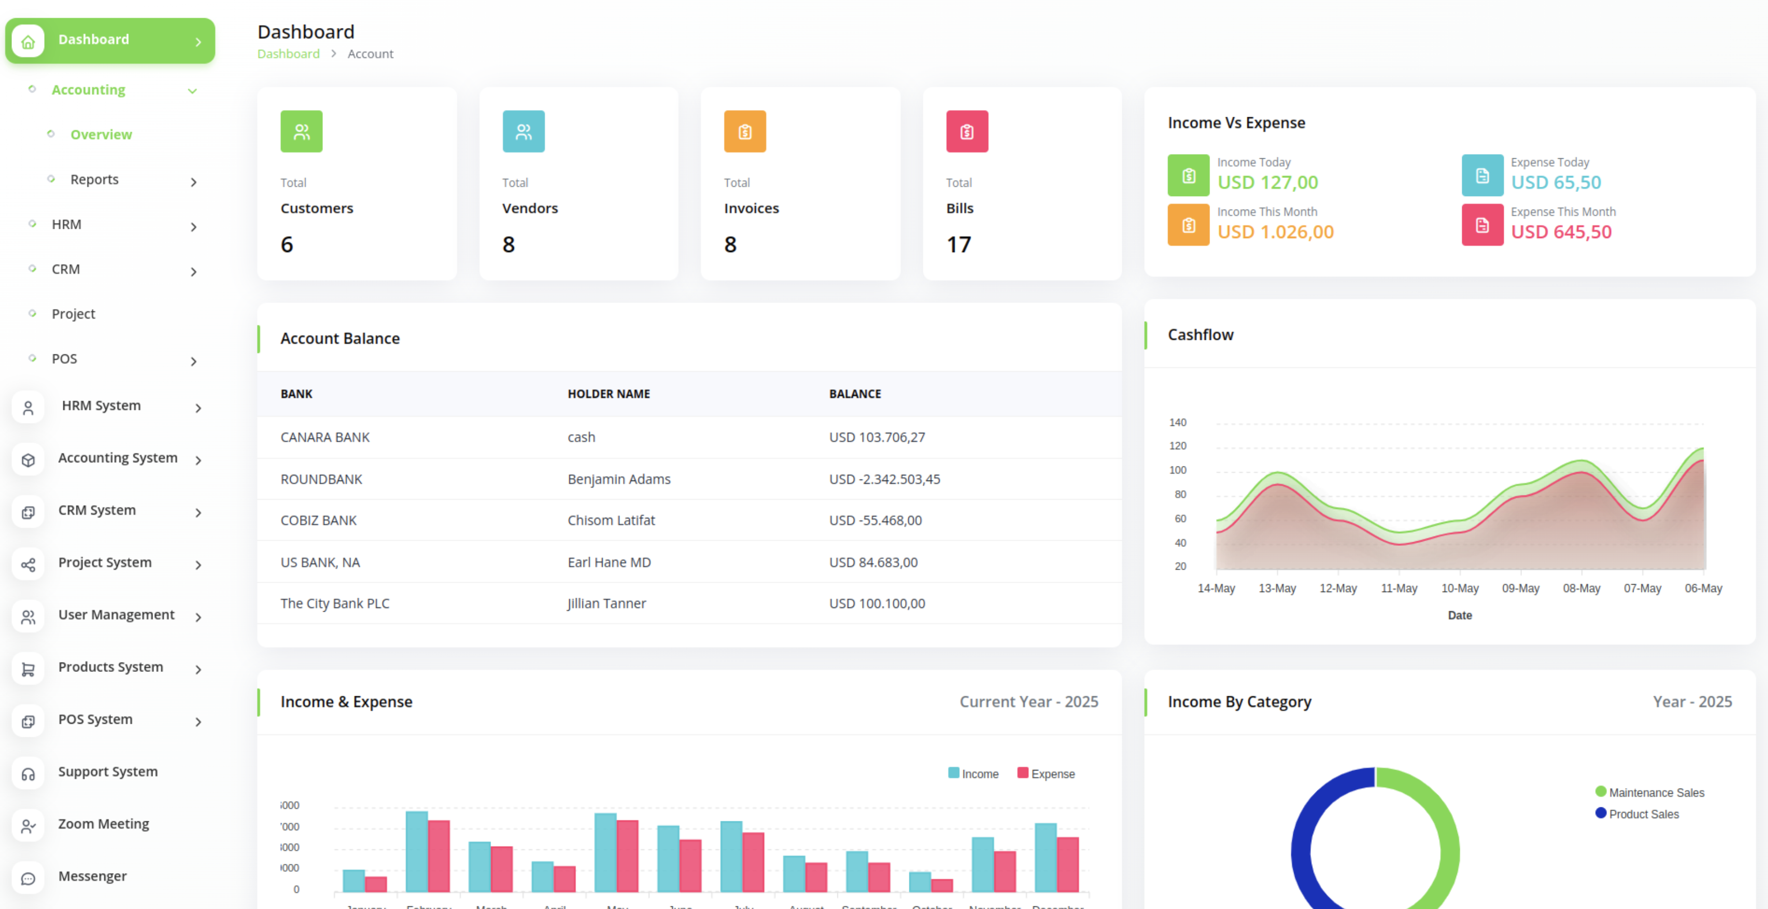Collapse the Accounting submenu chevron

click(193, 91)
